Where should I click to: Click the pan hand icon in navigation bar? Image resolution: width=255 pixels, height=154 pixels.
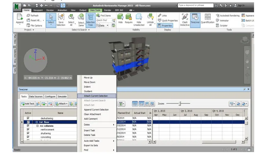(247, 61)
